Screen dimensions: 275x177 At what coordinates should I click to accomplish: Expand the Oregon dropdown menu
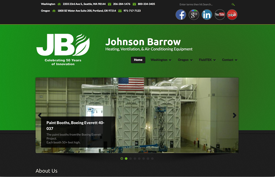[185, 60]
